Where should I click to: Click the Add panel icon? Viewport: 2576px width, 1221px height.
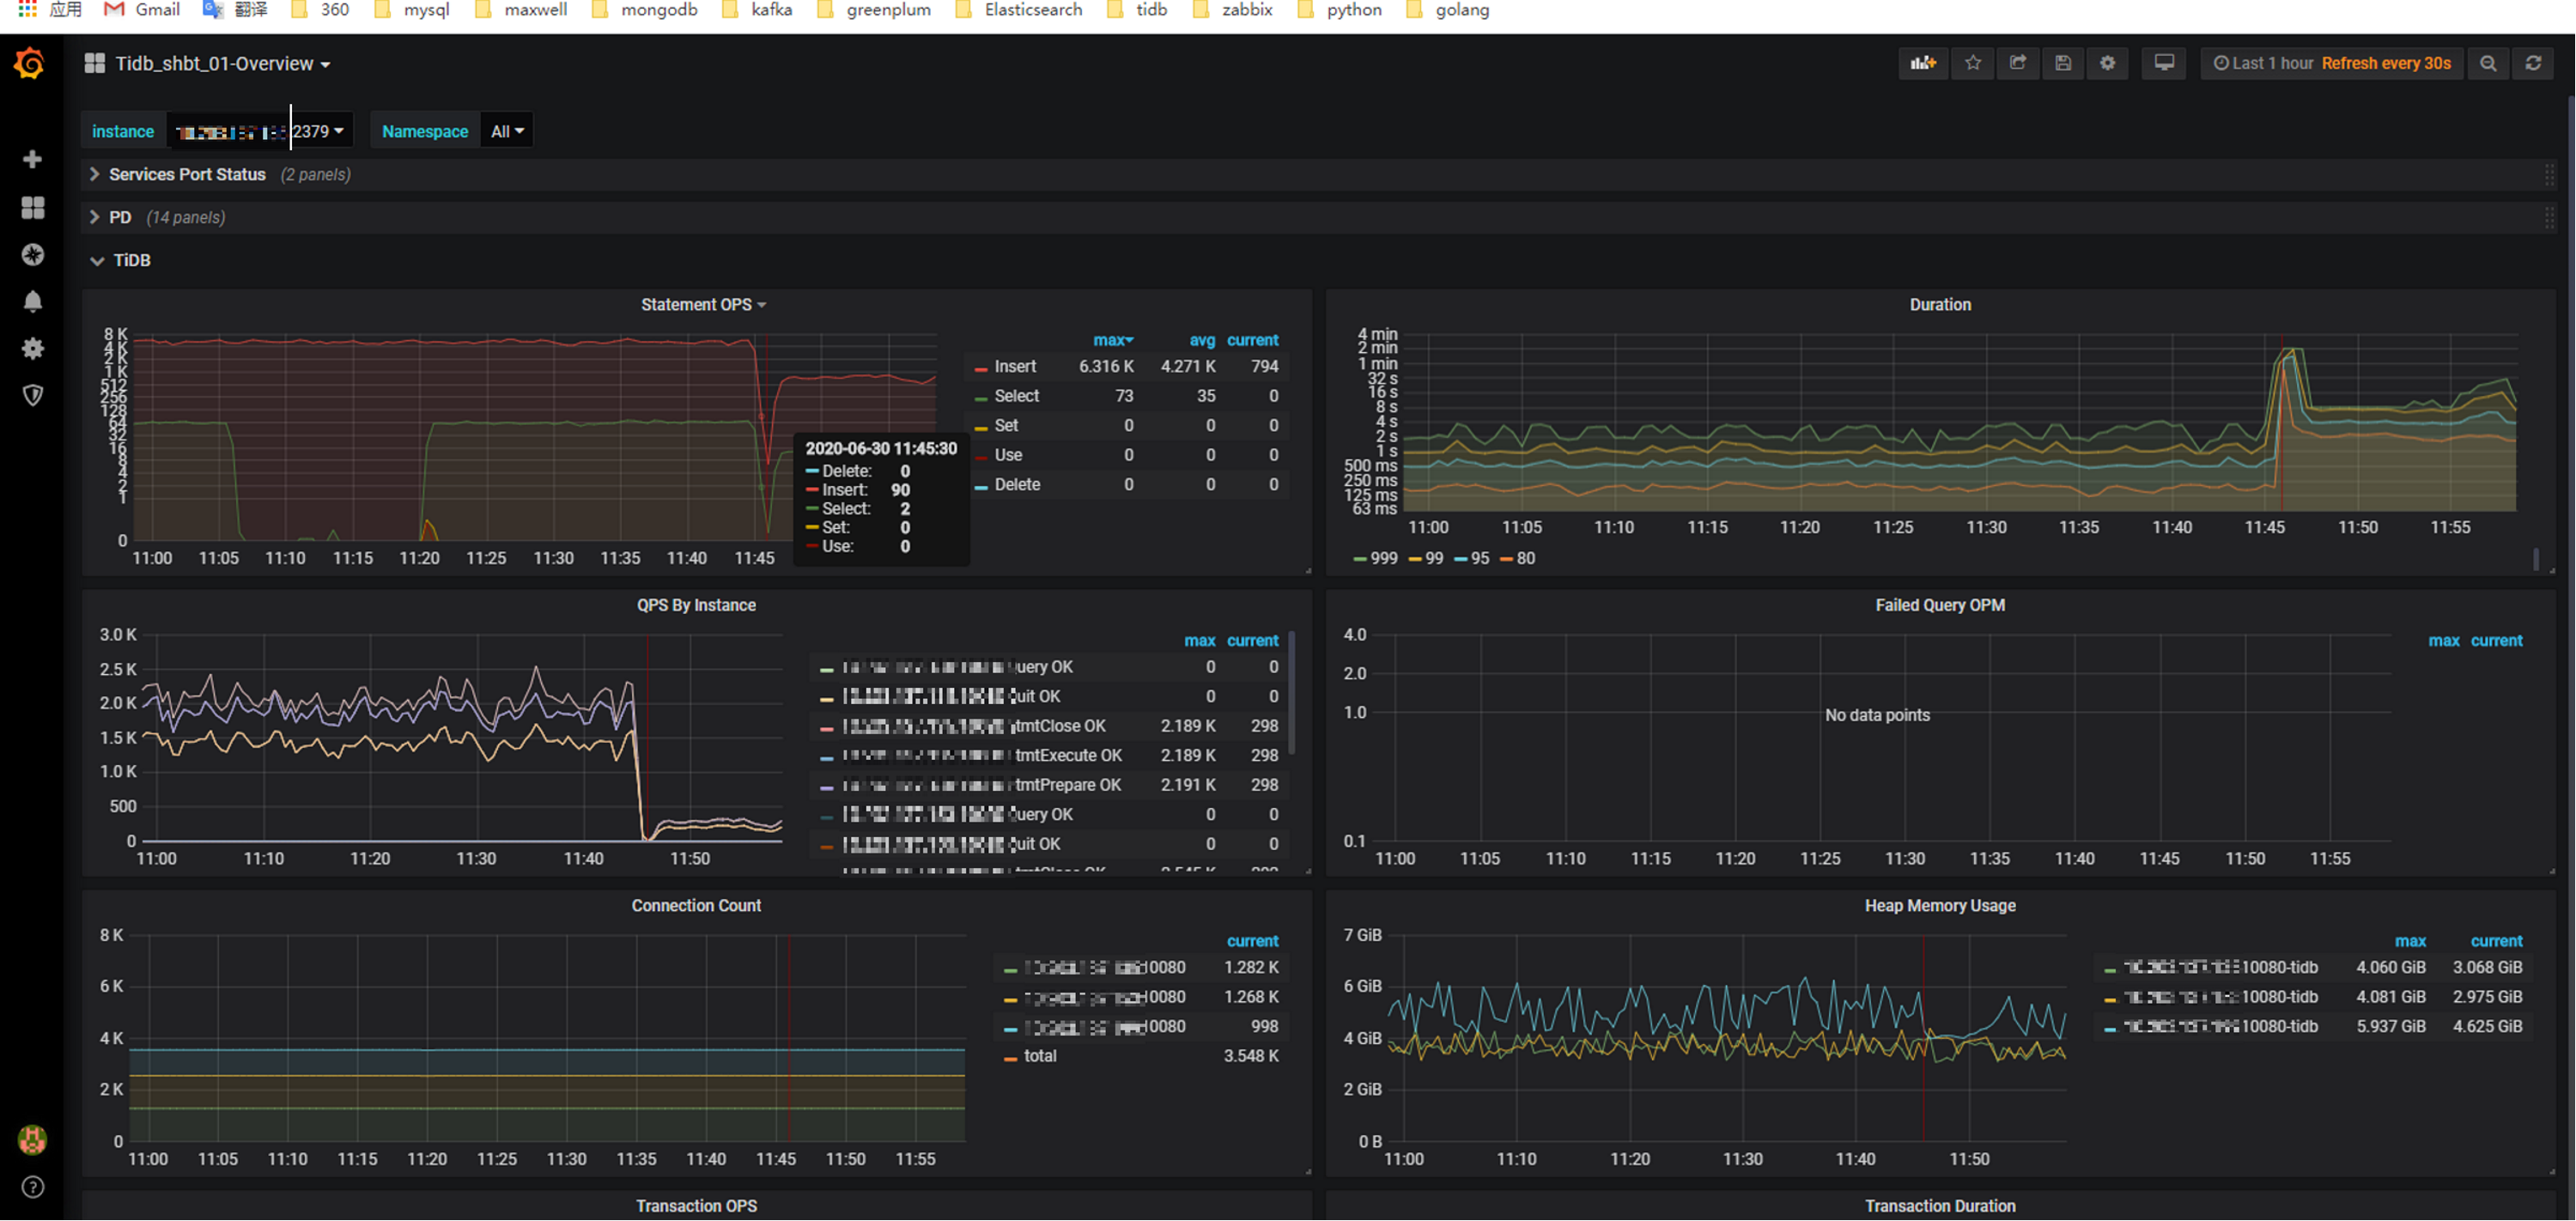[x=1923, y=63]
